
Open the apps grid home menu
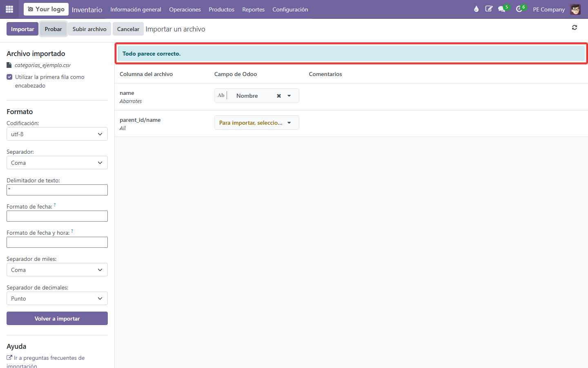9,9
